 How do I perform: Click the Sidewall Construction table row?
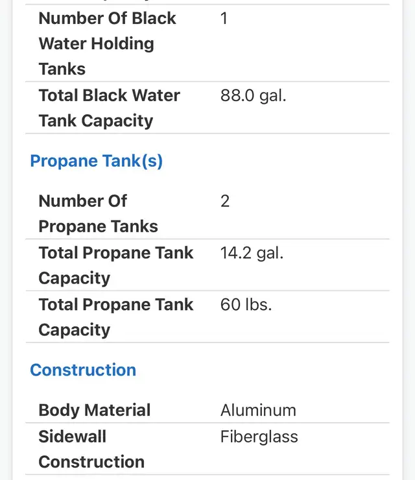[207, 449]
